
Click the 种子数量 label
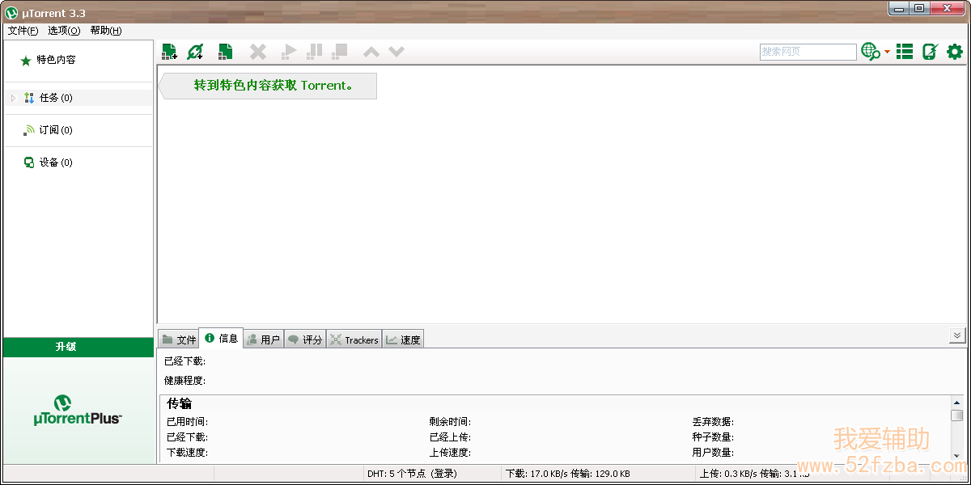[x=713, y=437]
